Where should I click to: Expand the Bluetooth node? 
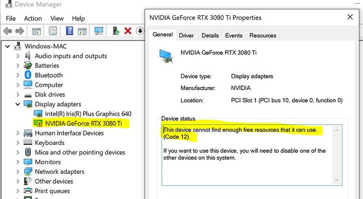[x=18, y=75]
